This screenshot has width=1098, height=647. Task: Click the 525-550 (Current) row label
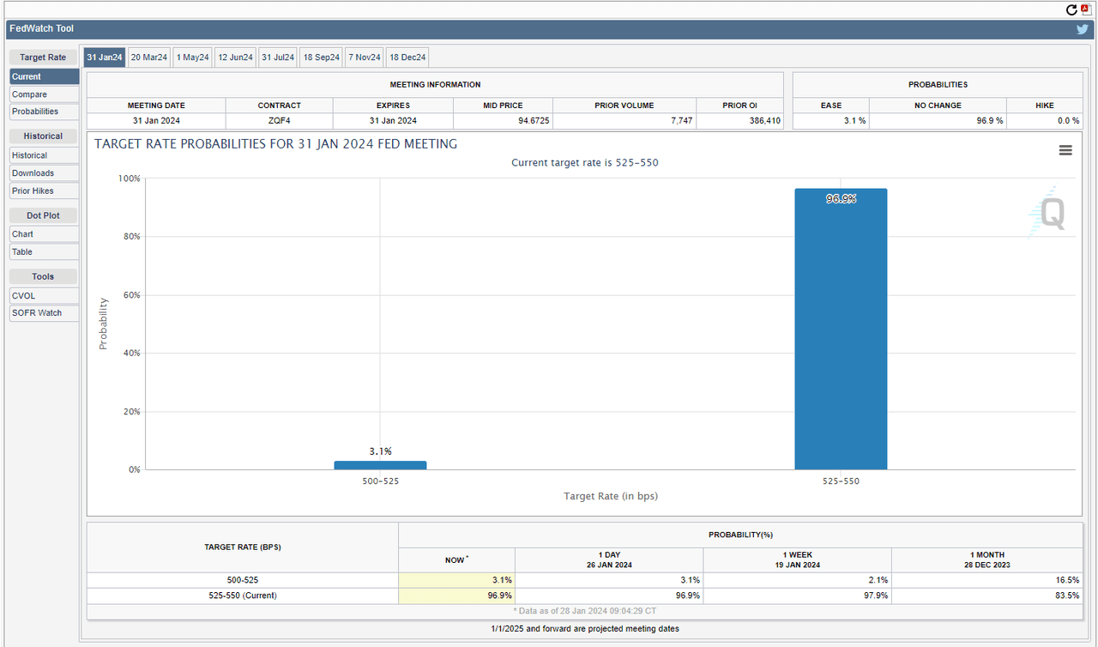242,596
